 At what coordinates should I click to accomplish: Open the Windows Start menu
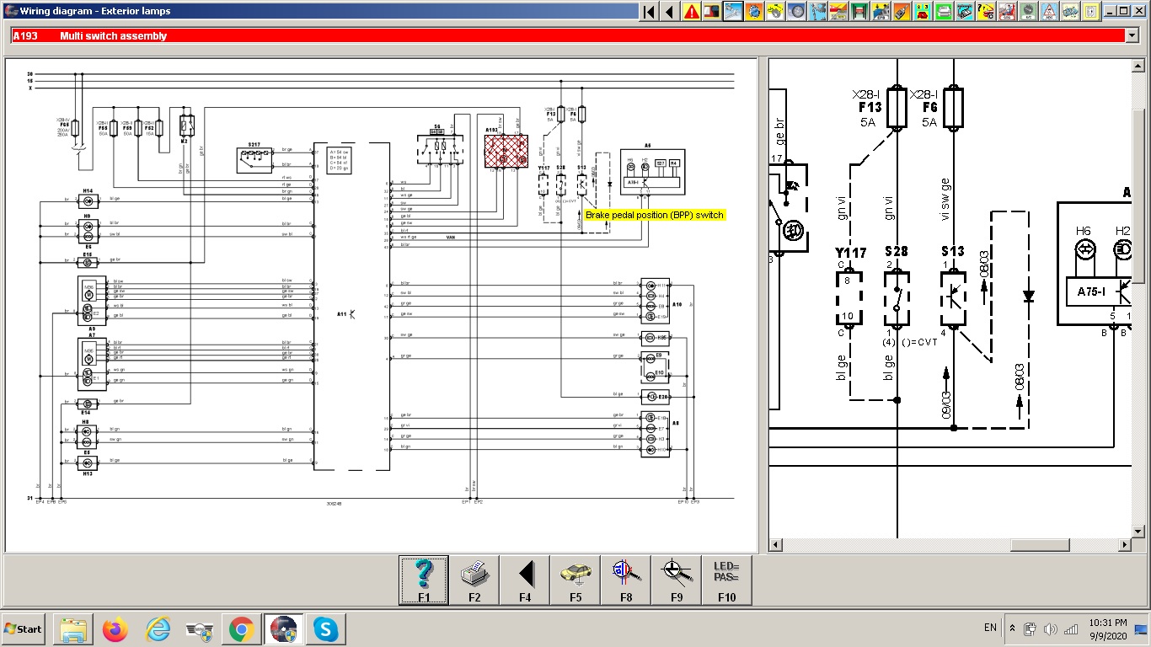click(x=24, y=628)
